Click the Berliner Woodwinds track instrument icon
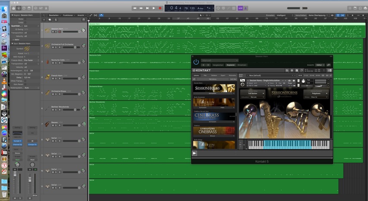The height and width of the screenshot is (201, 368). click(47, 108)
